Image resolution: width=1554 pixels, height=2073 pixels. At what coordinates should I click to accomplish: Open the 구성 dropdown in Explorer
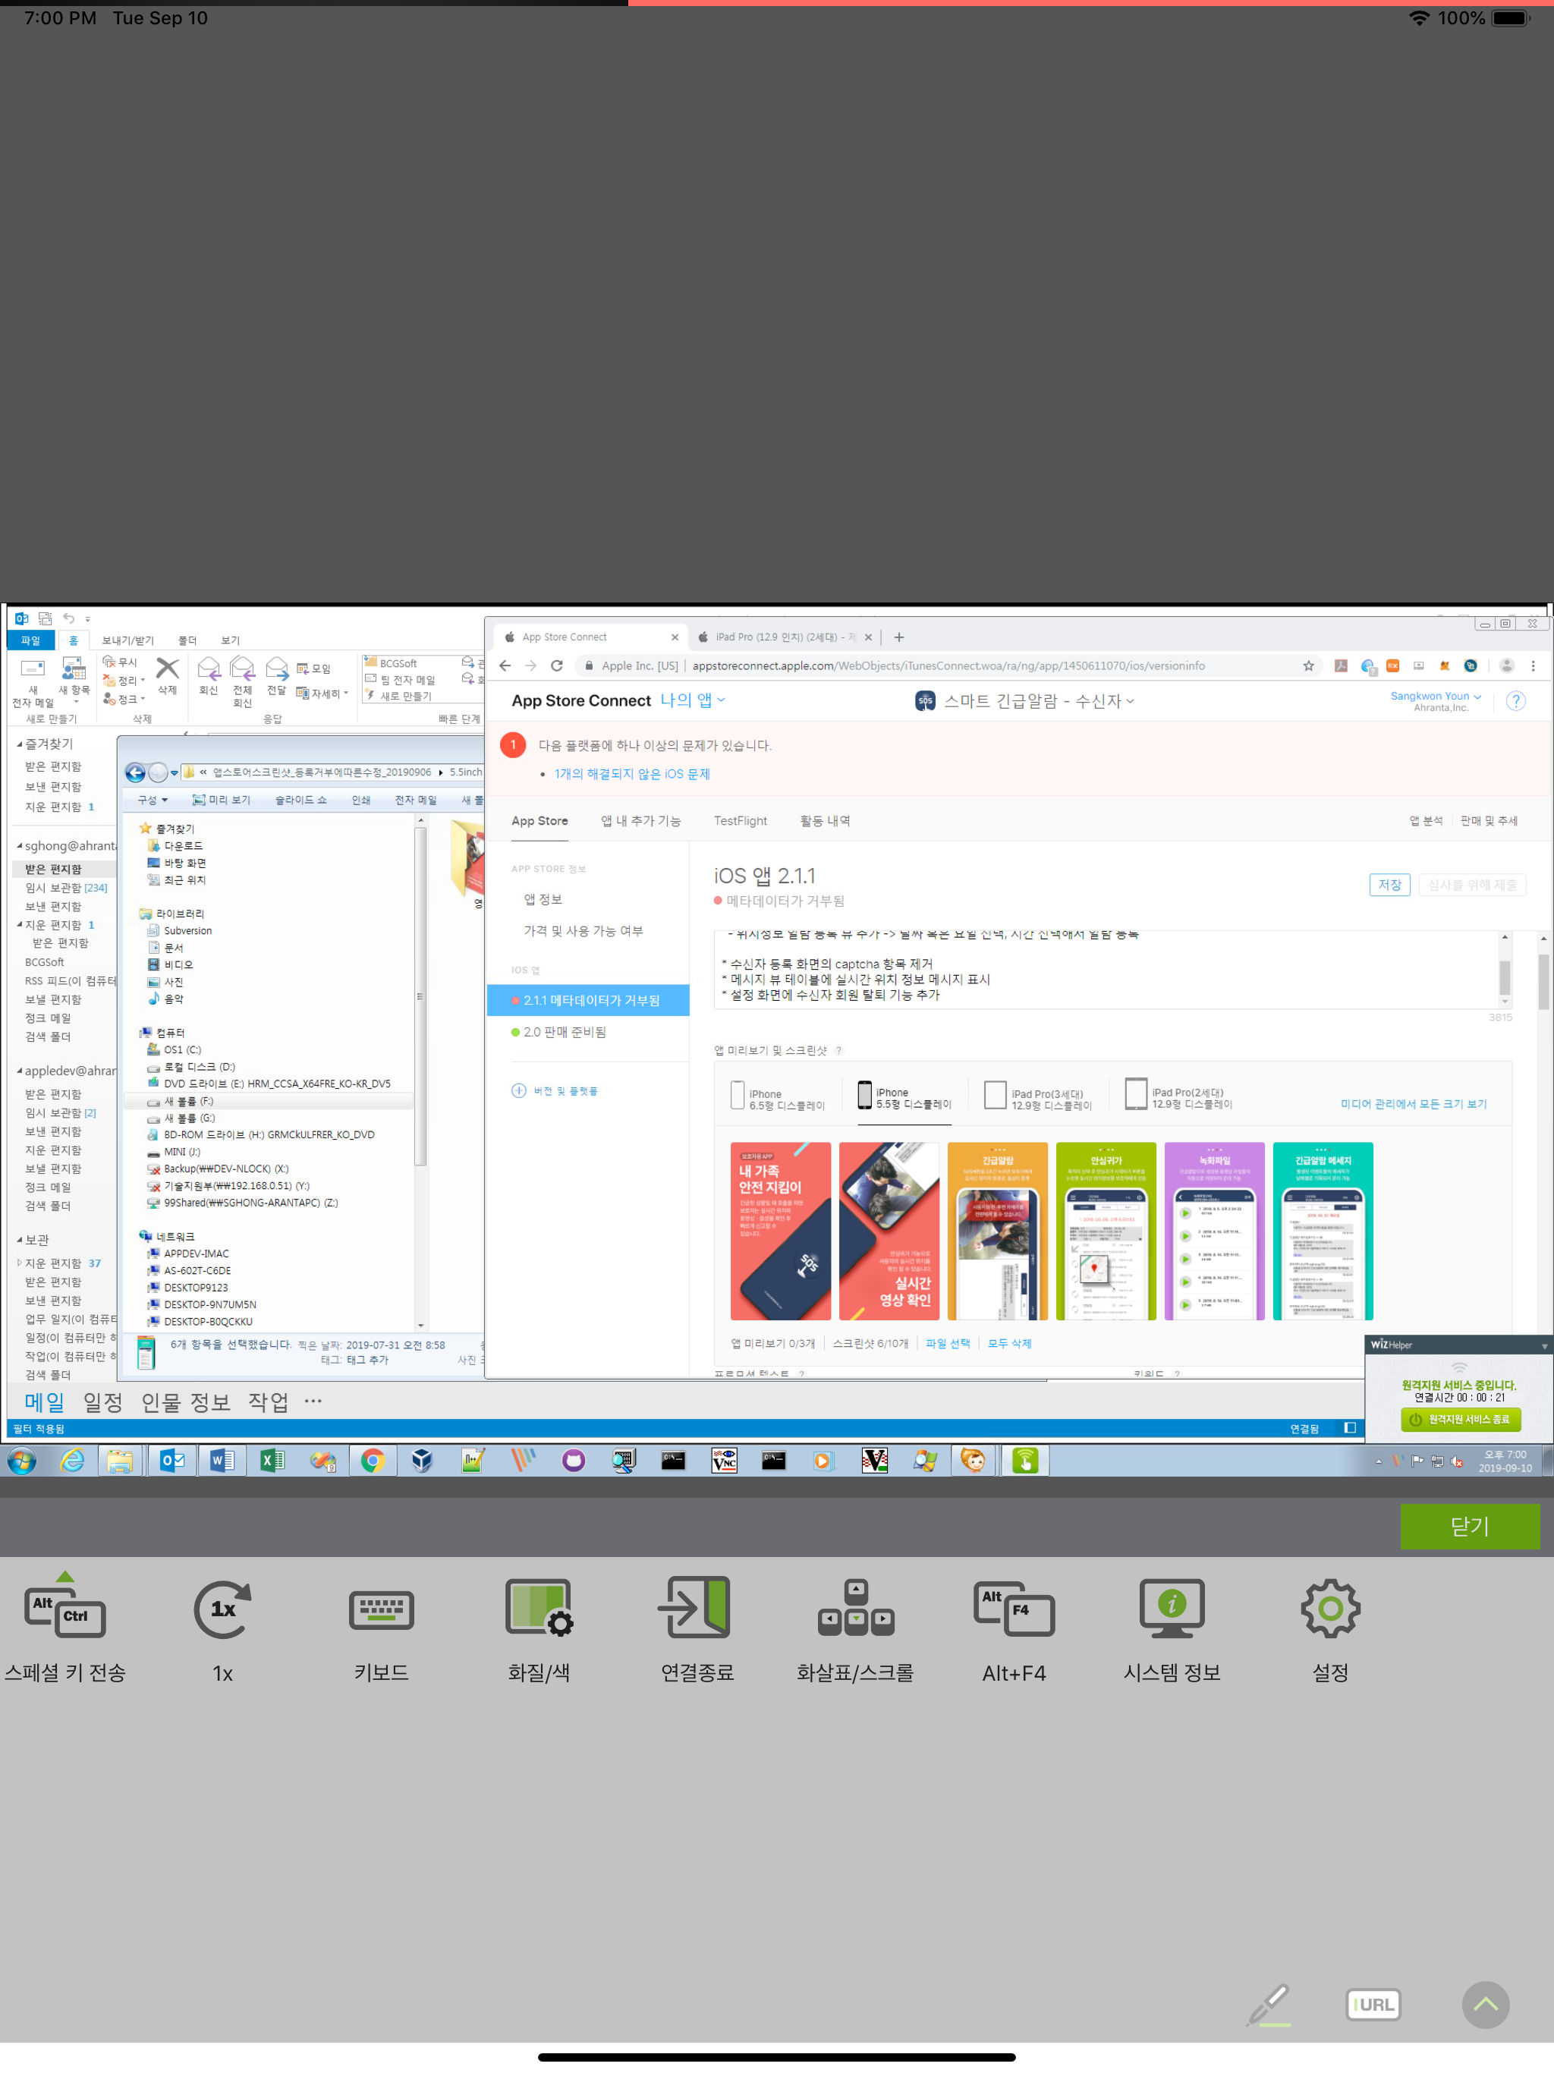pyautogui.click(x=152, y=800)
